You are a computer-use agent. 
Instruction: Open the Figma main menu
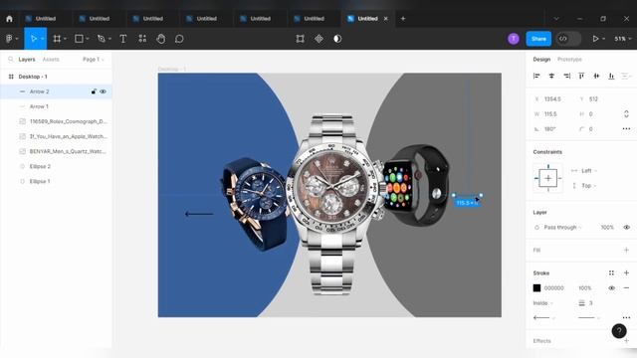(9, 39)
